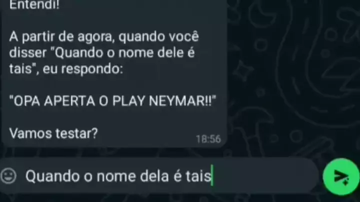The height and width of the screenshot is (202, 360).
Task: Focus the message input field
Action: [x=158, y=176]
